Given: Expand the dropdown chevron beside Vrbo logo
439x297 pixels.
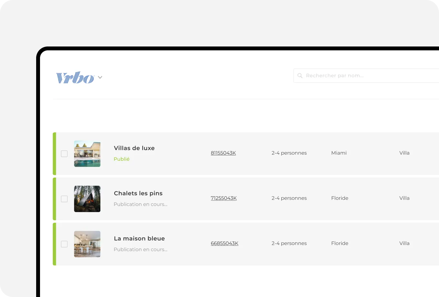Looking at the screenshot, I should click(100, 77).
